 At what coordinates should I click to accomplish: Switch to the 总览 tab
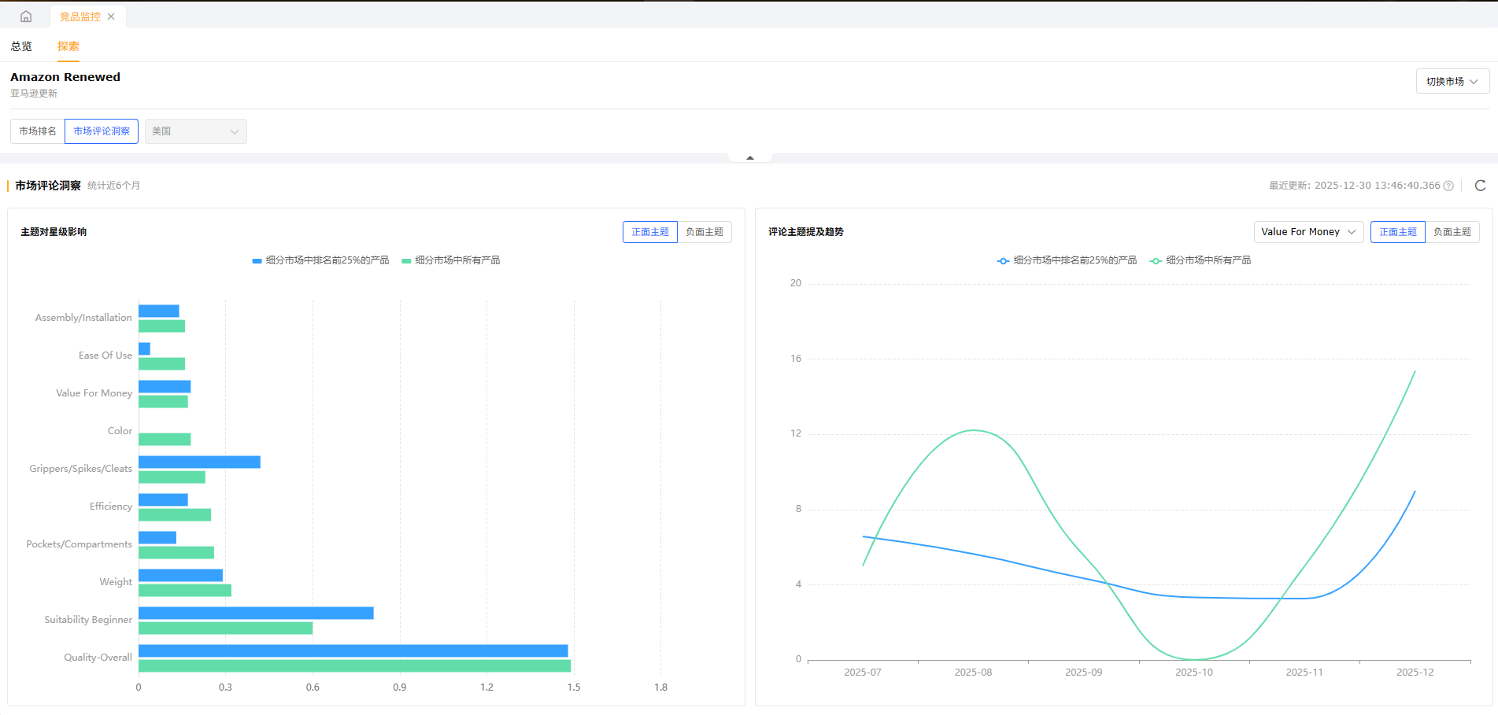pos(21,46)
